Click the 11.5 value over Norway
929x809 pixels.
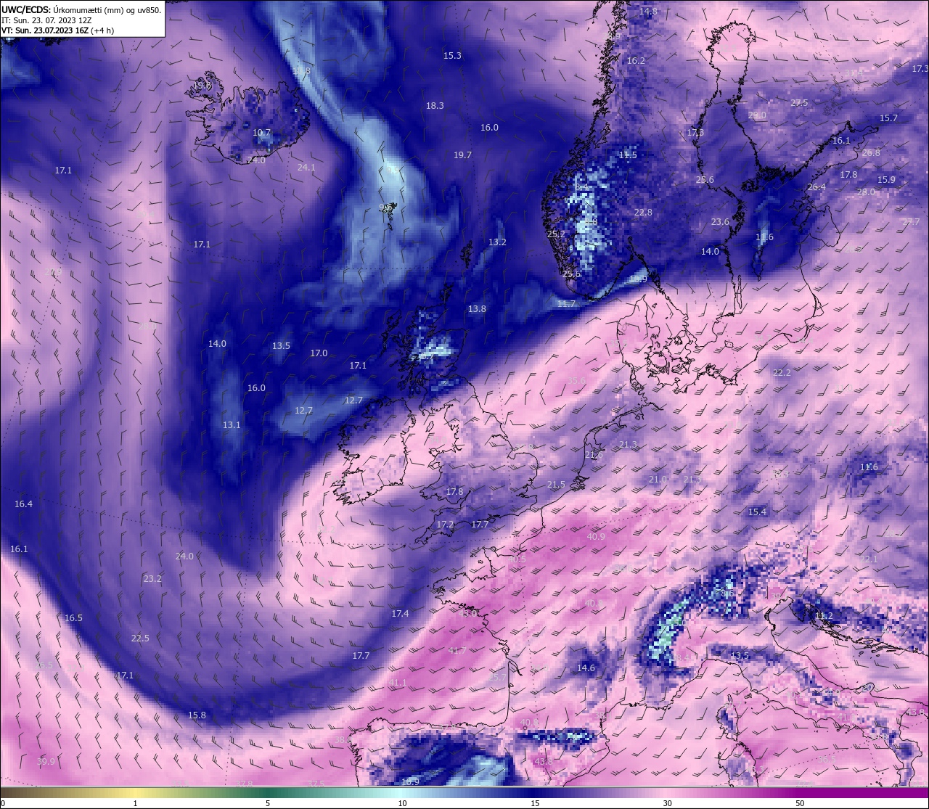(x=628, y=155)
